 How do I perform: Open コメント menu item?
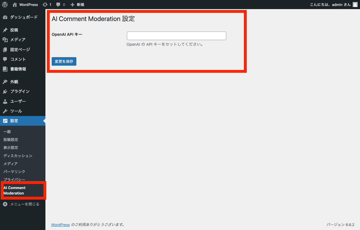(23, 59)
